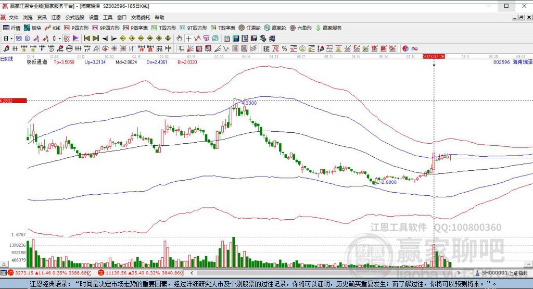Open the 工具 menu
This screenshot has height=289, width=533.
pyautogui.click(x=108, y=17)
